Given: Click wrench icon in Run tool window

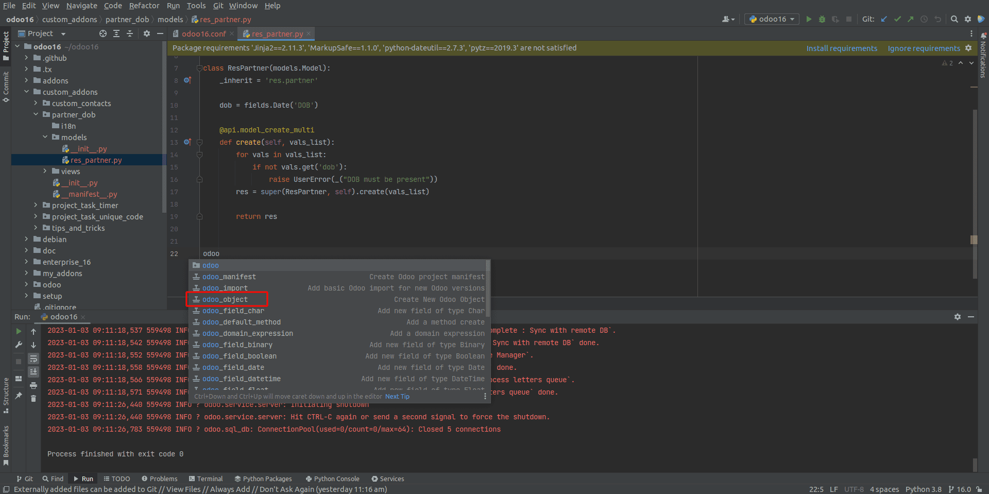Looking at the screenshot, I should point(19,345).
